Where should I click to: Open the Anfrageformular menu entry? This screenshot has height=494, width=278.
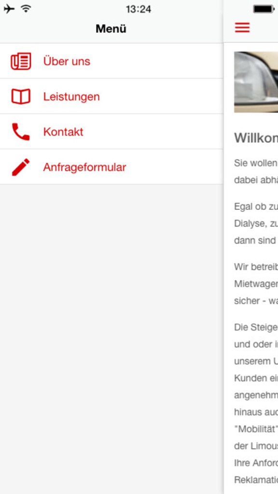(111, 167)
